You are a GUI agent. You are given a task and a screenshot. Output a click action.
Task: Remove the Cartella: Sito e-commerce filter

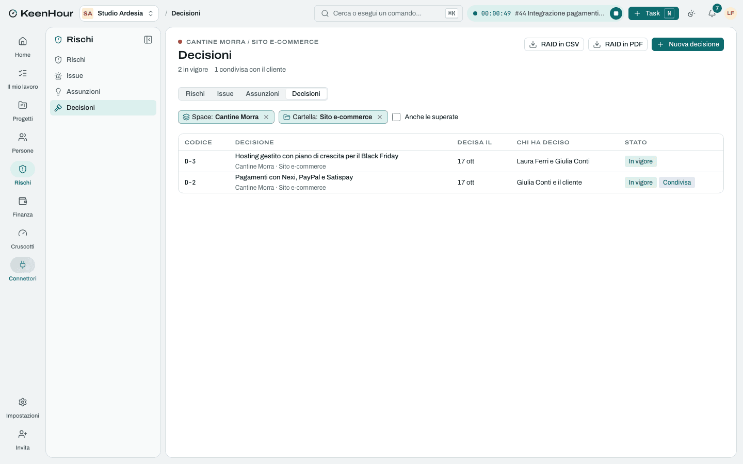(380, 117)
